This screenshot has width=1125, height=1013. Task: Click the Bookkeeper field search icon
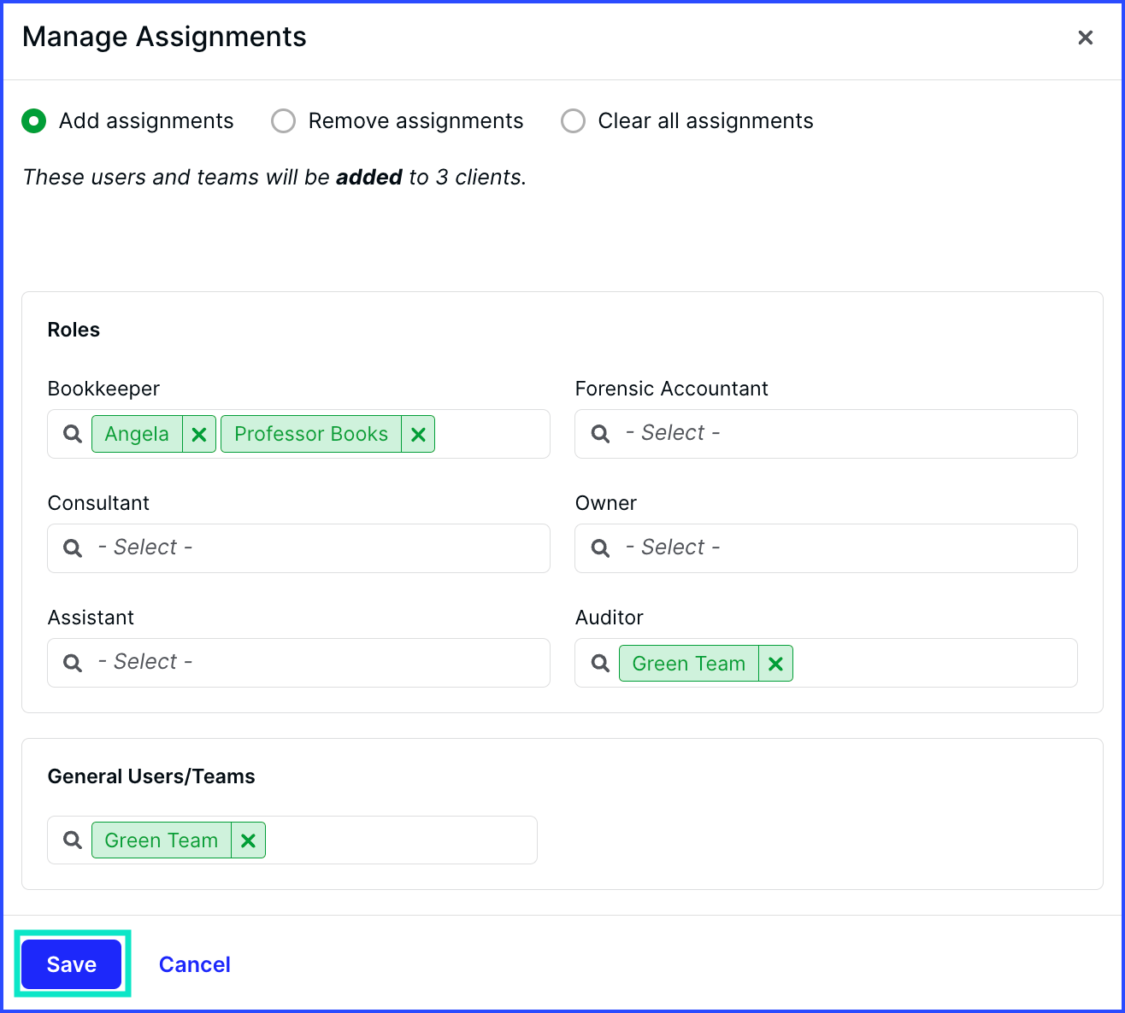74,434
